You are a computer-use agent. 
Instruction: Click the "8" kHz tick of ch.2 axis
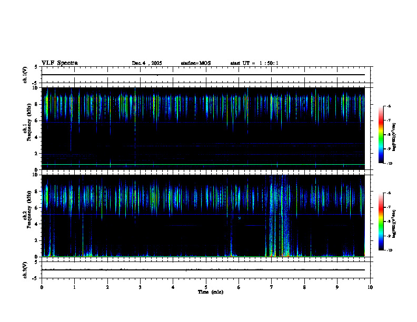click(x=36, y=192)
